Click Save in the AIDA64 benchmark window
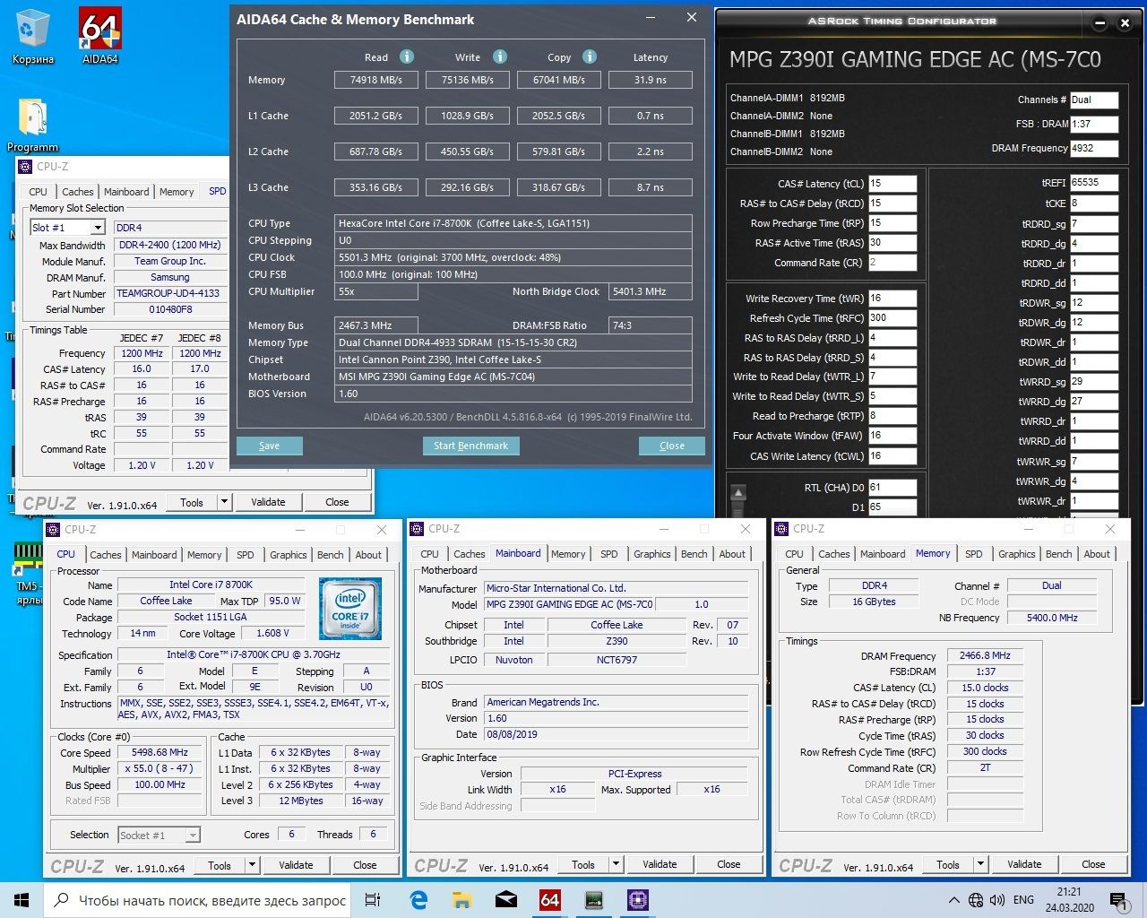1147x918 pixels. [x=269, y=446]
